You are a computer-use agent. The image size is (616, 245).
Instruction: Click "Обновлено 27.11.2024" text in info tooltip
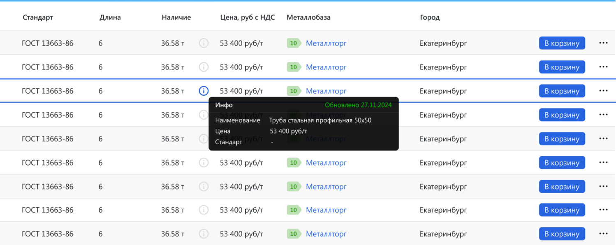coord(358,105)
